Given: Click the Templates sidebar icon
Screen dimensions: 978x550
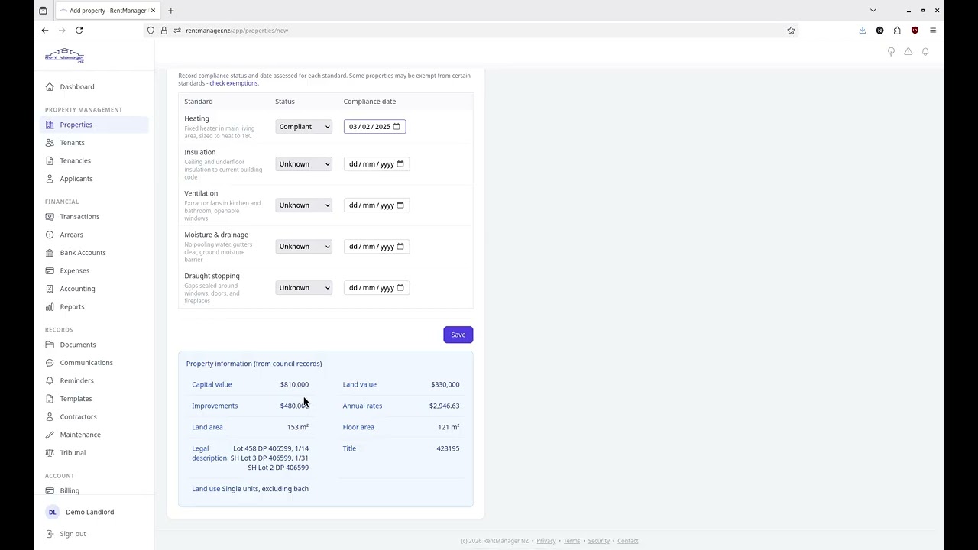Looking at the screenshot, I should 50,399.
